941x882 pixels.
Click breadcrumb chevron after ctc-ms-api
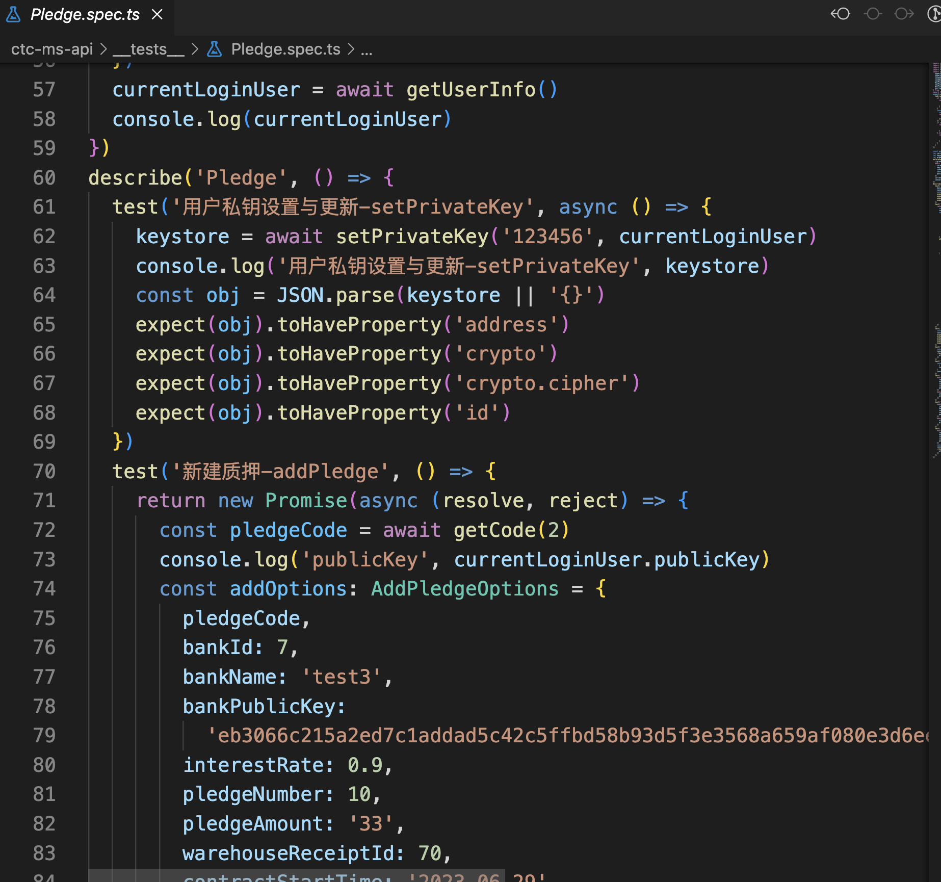point(103,49)
